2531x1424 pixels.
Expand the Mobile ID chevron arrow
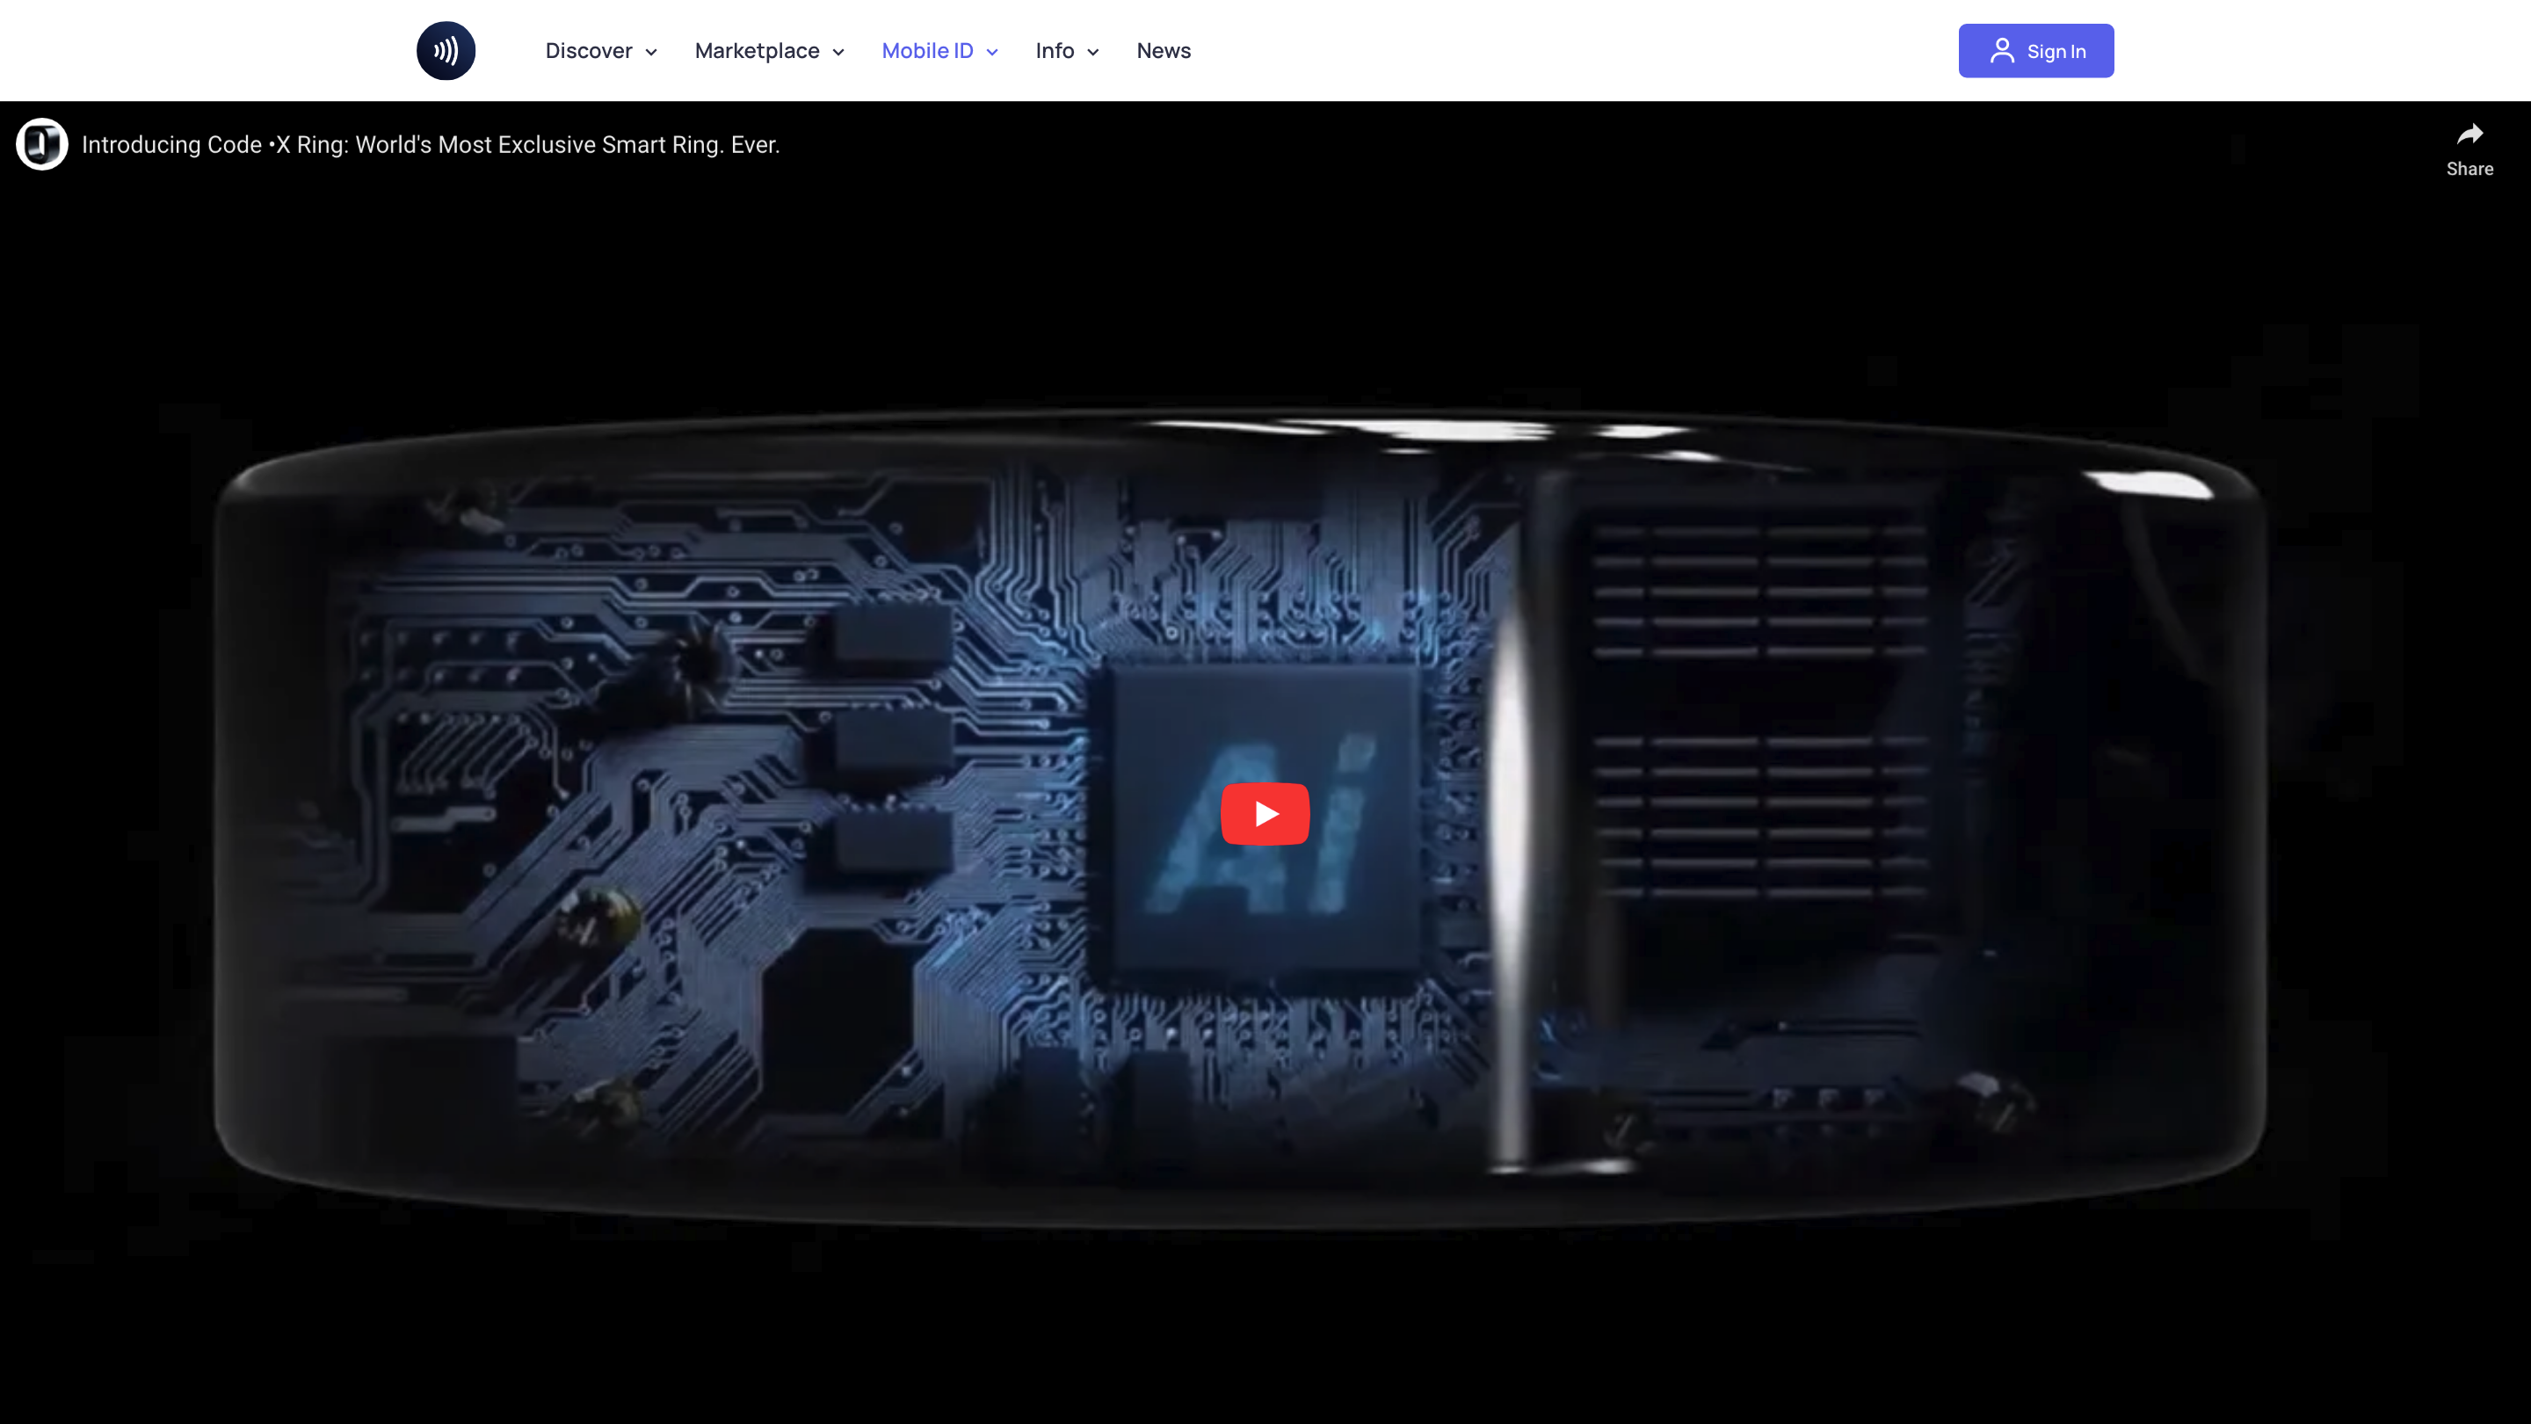point(991,53)
